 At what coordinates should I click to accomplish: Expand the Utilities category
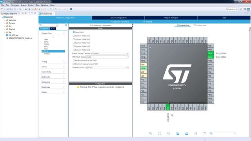53,92
